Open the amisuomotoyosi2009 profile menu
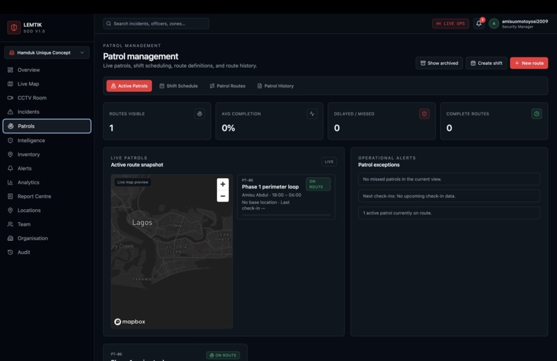The image size is (557, 361). 525,23
